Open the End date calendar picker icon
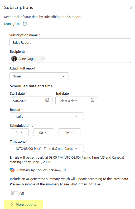The height and width of the screenshot is (209, 135). (x=93, y=100)
